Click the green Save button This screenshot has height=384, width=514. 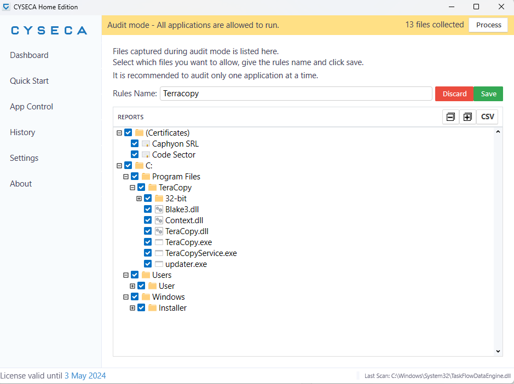(488, 94)
